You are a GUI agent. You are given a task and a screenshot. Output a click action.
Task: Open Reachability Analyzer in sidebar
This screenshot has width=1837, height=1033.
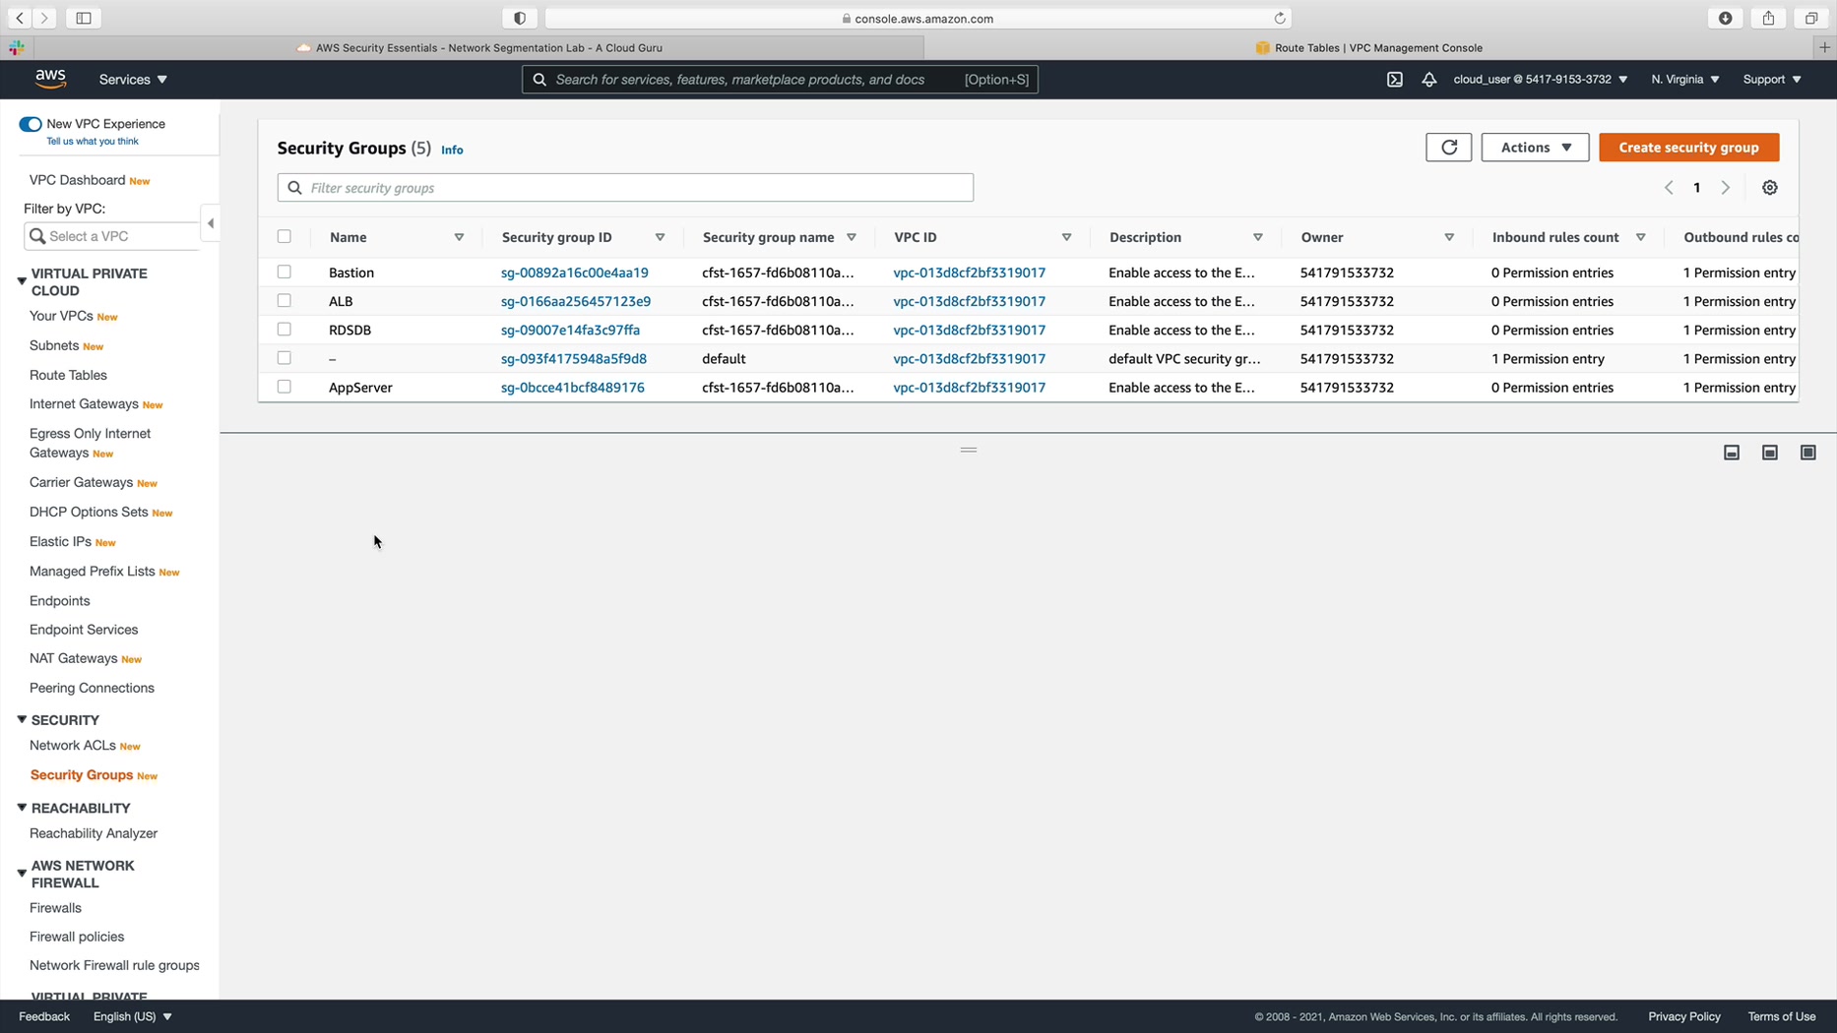point(94,833)
